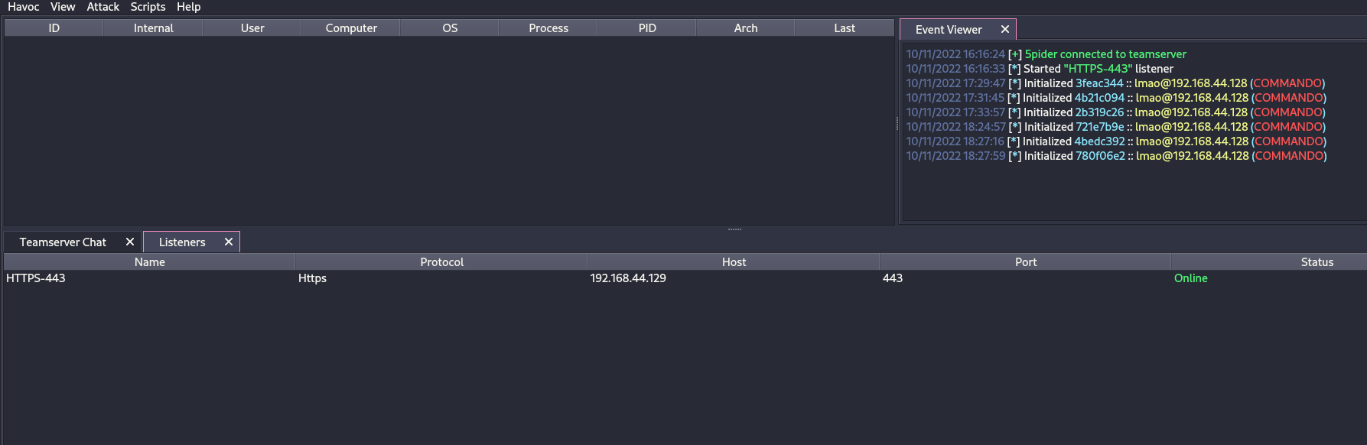This screenshot has height=445, width=1367.
Task: Open the Scripts menu
Action: [x=148, y=7]
